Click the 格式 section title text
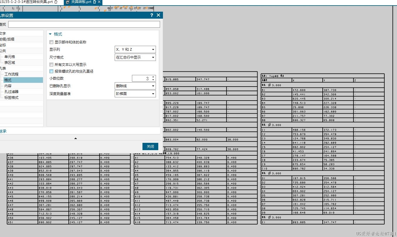The width and height of the screenshot is (397, 237). point(58,34)
